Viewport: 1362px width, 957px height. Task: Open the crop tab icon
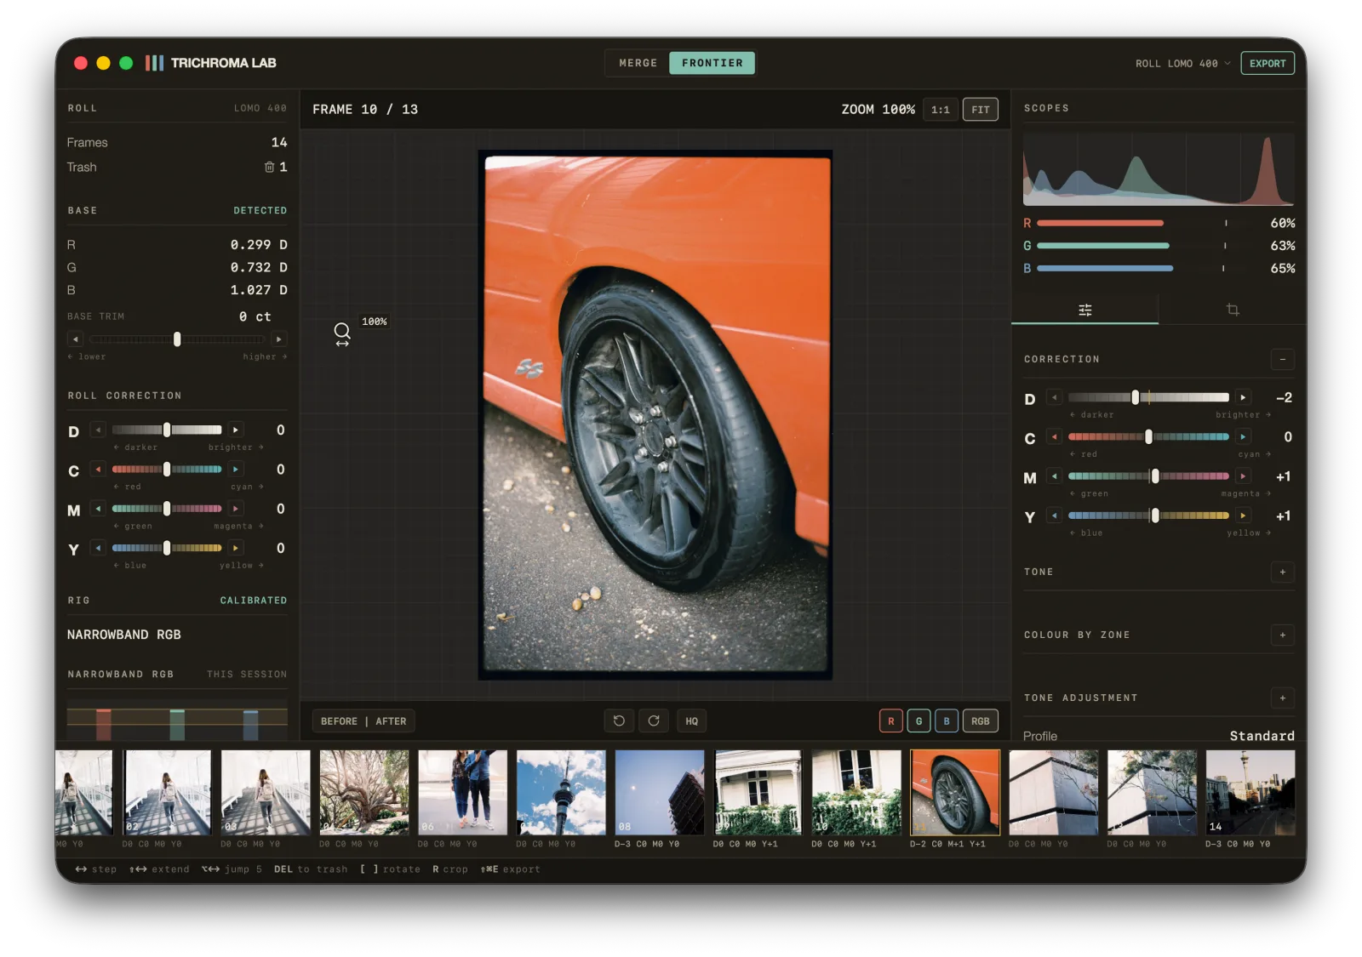[1233, 310]
